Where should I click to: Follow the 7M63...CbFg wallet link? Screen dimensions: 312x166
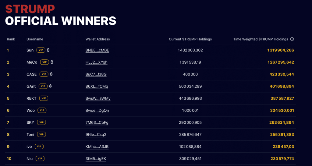click(x=97, y=122)
